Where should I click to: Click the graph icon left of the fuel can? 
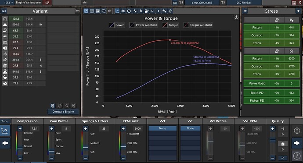141,11
